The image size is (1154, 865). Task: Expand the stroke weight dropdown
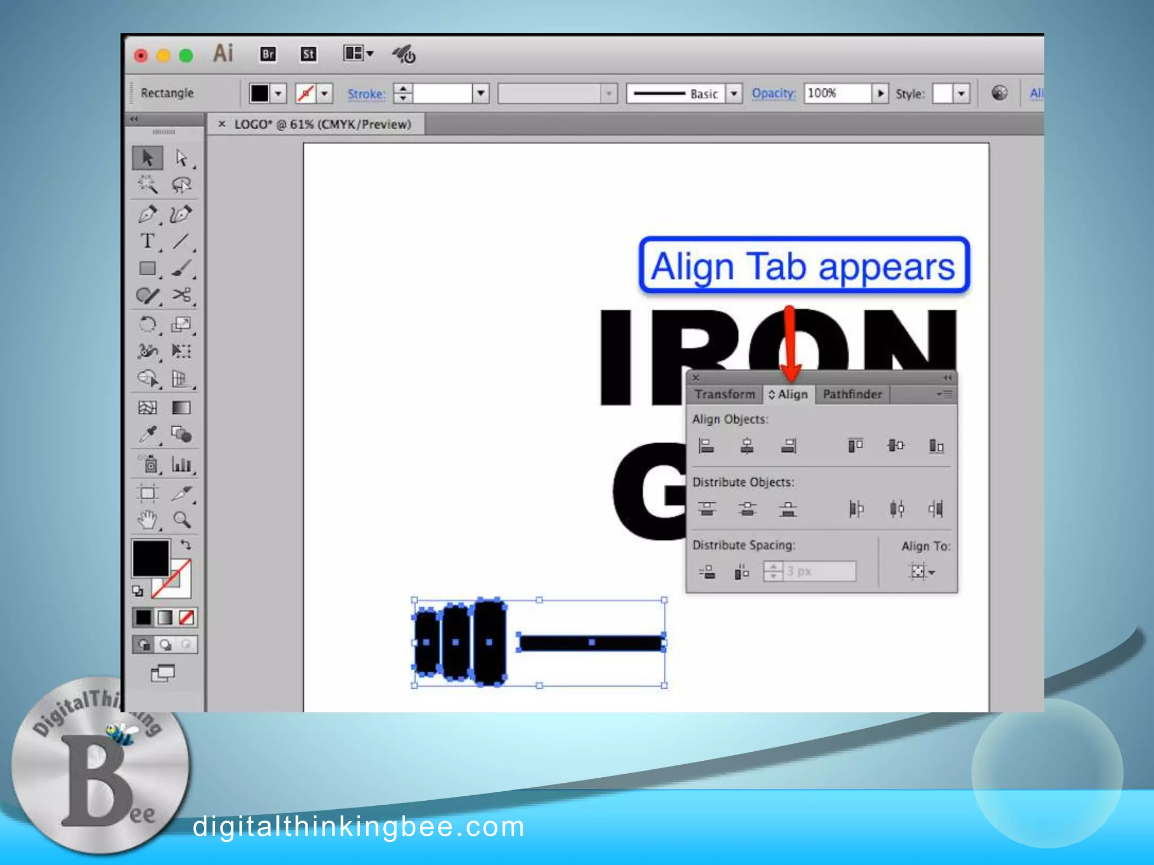[x=481, y=93]
